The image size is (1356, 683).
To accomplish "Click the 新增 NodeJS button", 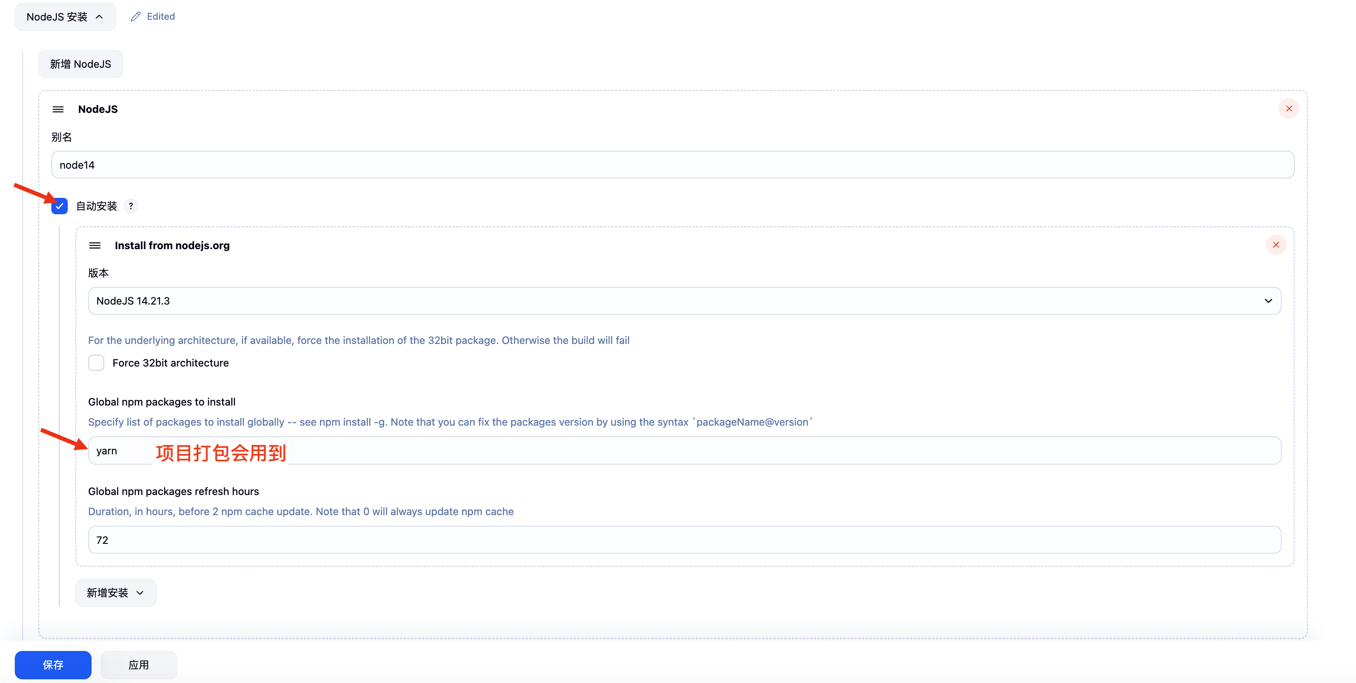I will 80,64.
